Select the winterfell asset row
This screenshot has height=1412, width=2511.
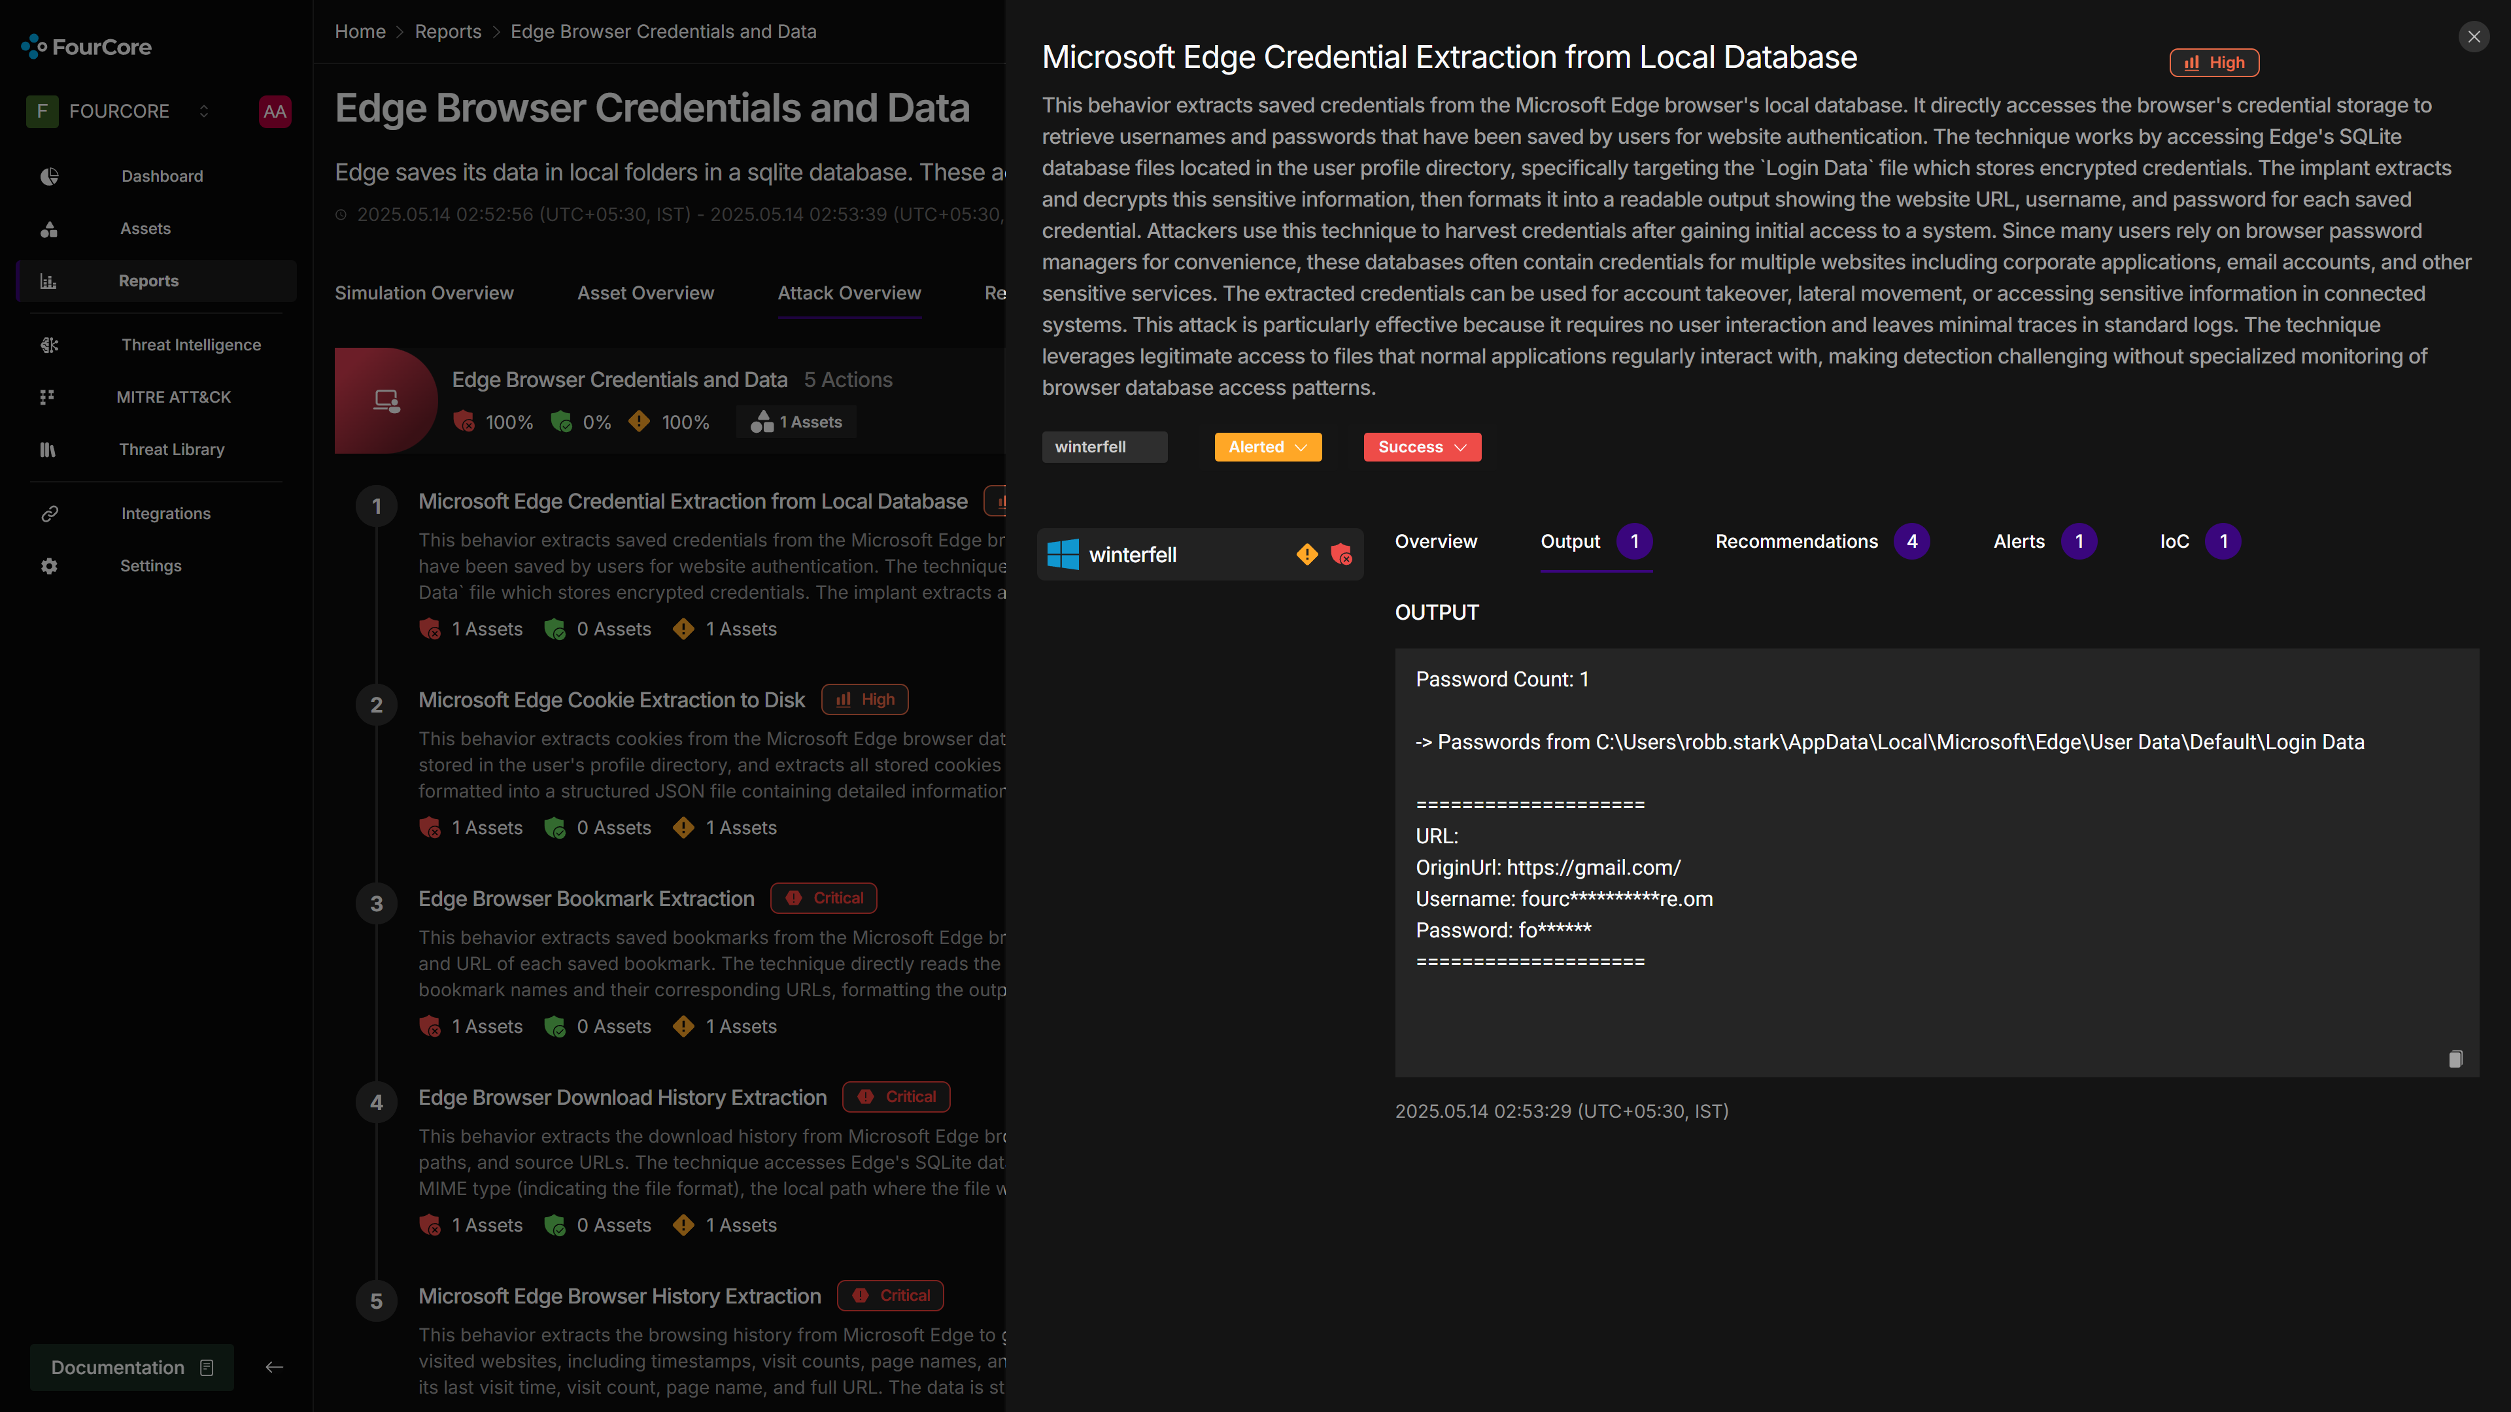(x=1200, y=554)
